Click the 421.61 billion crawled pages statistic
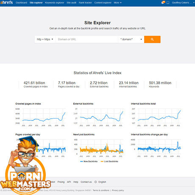Image resolution: width=195 pixels, height=195 pixels. click(36, 84)
